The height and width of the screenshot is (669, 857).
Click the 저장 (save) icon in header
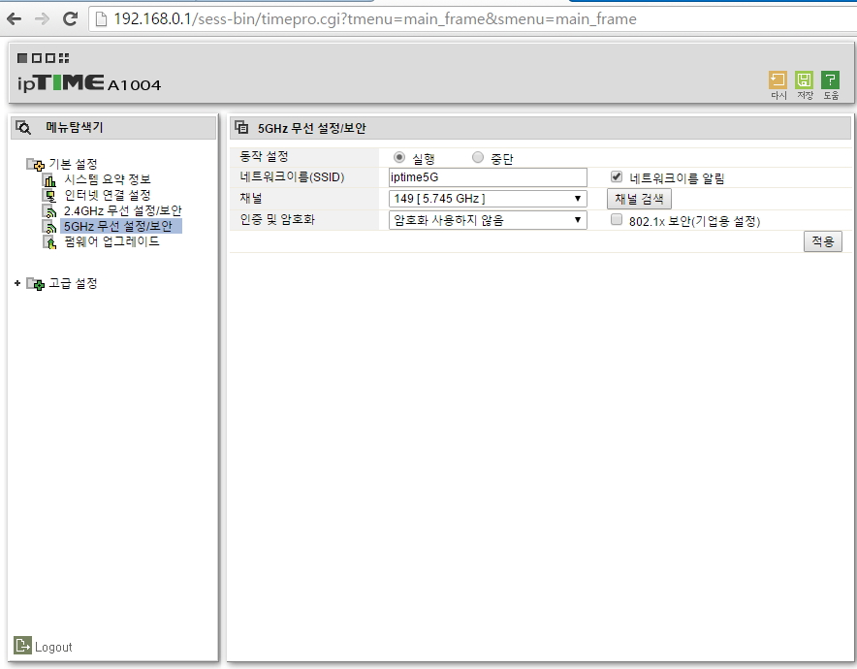click(x=804, y=80)
